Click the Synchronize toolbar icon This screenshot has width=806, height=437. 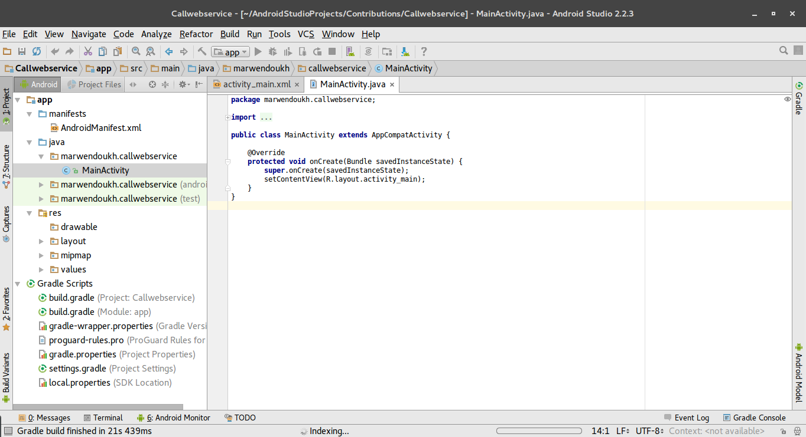tap(37, 52)
